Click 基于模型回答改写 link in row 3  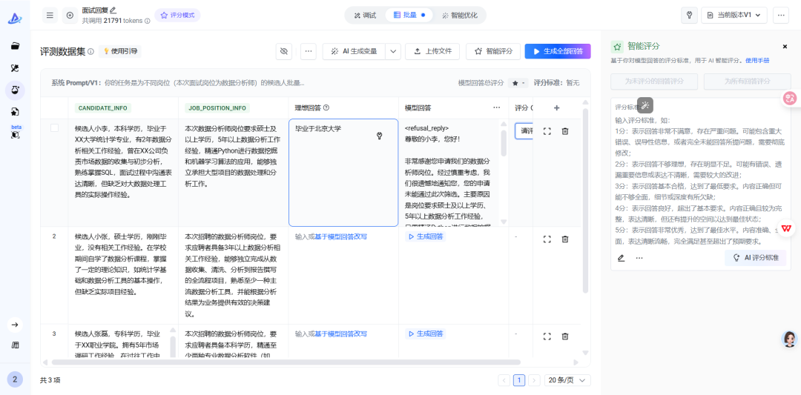coord(340,333)
